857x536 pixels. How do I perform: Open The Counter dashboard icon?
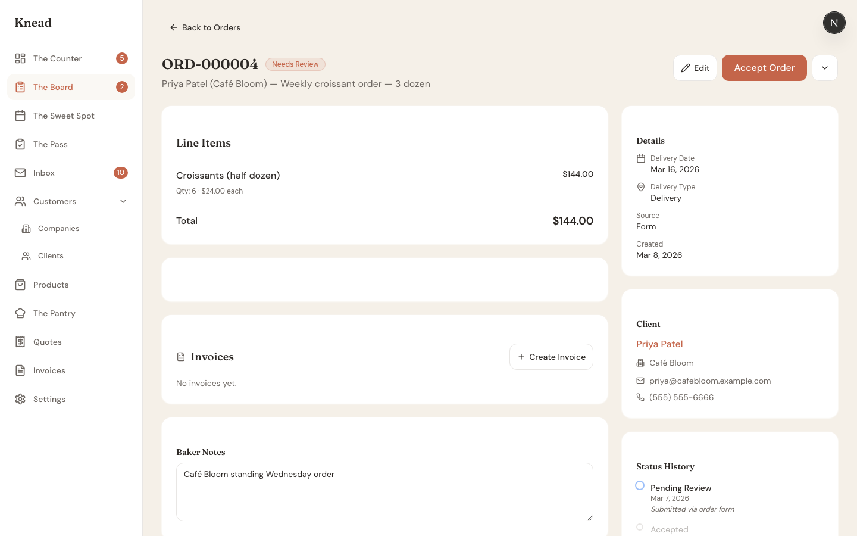[20, 58]
